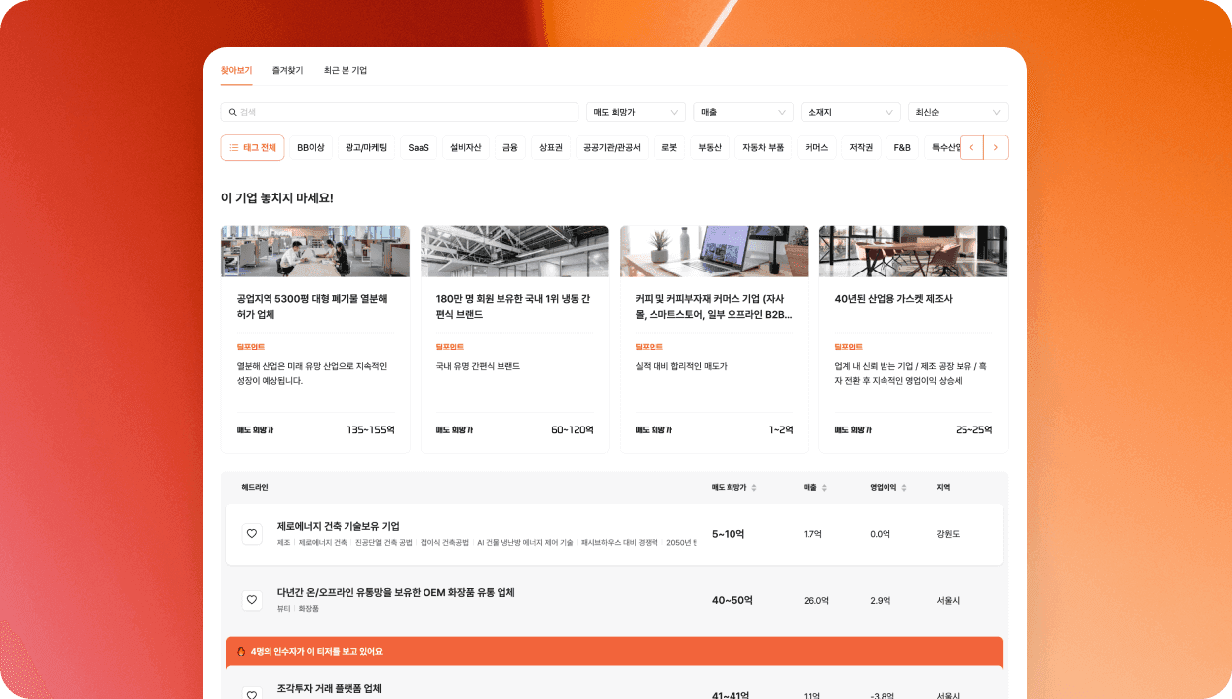
Task: Toggle heart on 조각투자 거래 플랫폼 업체 row
Action: coord(252,694)
